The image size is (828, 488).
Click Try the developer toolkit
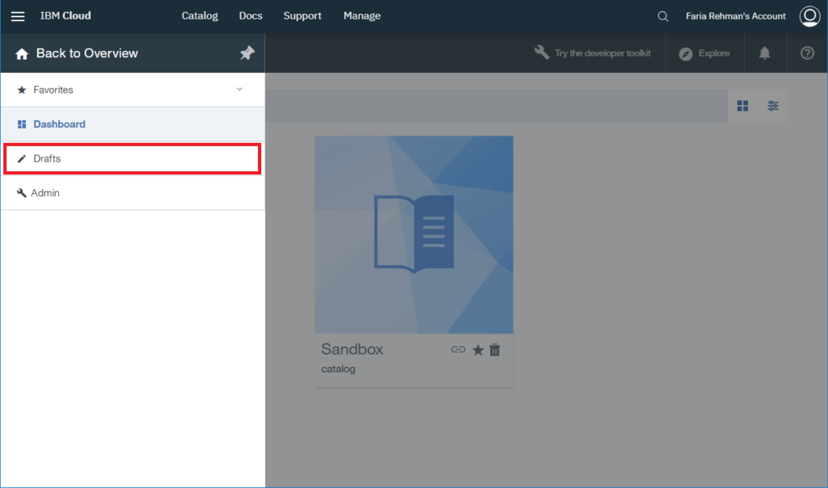pyautogui.click(x=593, y=53)
